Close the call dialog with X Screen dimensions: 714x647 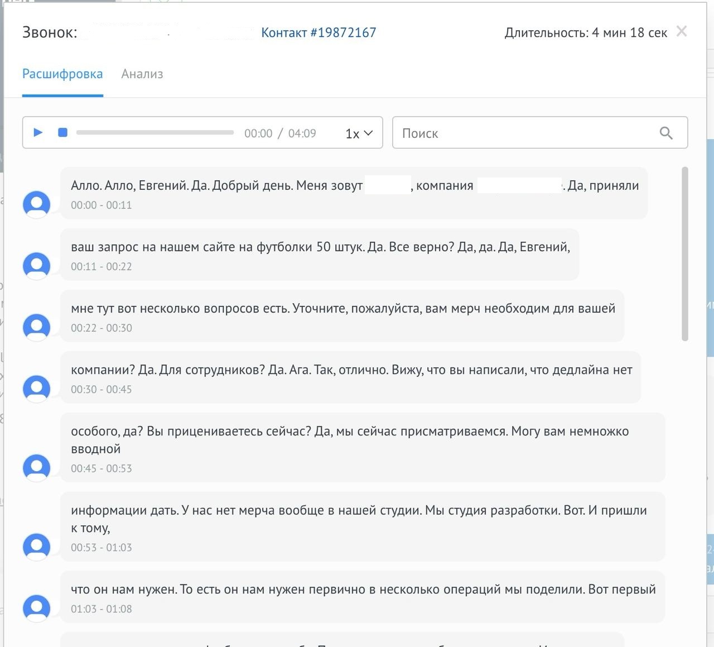(682, 31)
